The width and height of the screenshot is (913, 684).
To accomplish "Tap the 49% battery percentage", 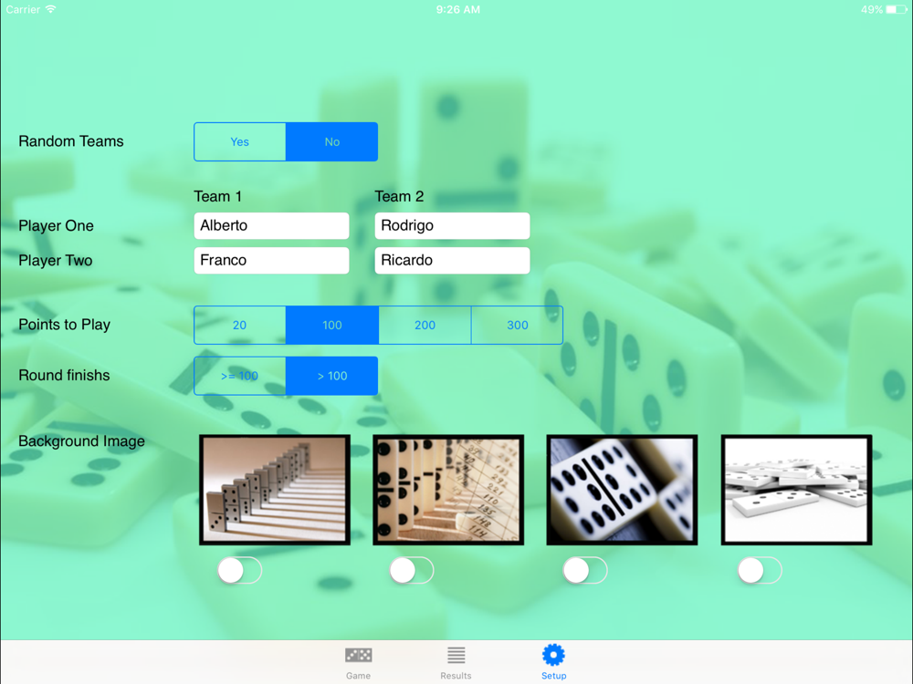I will tap(872, 9).
